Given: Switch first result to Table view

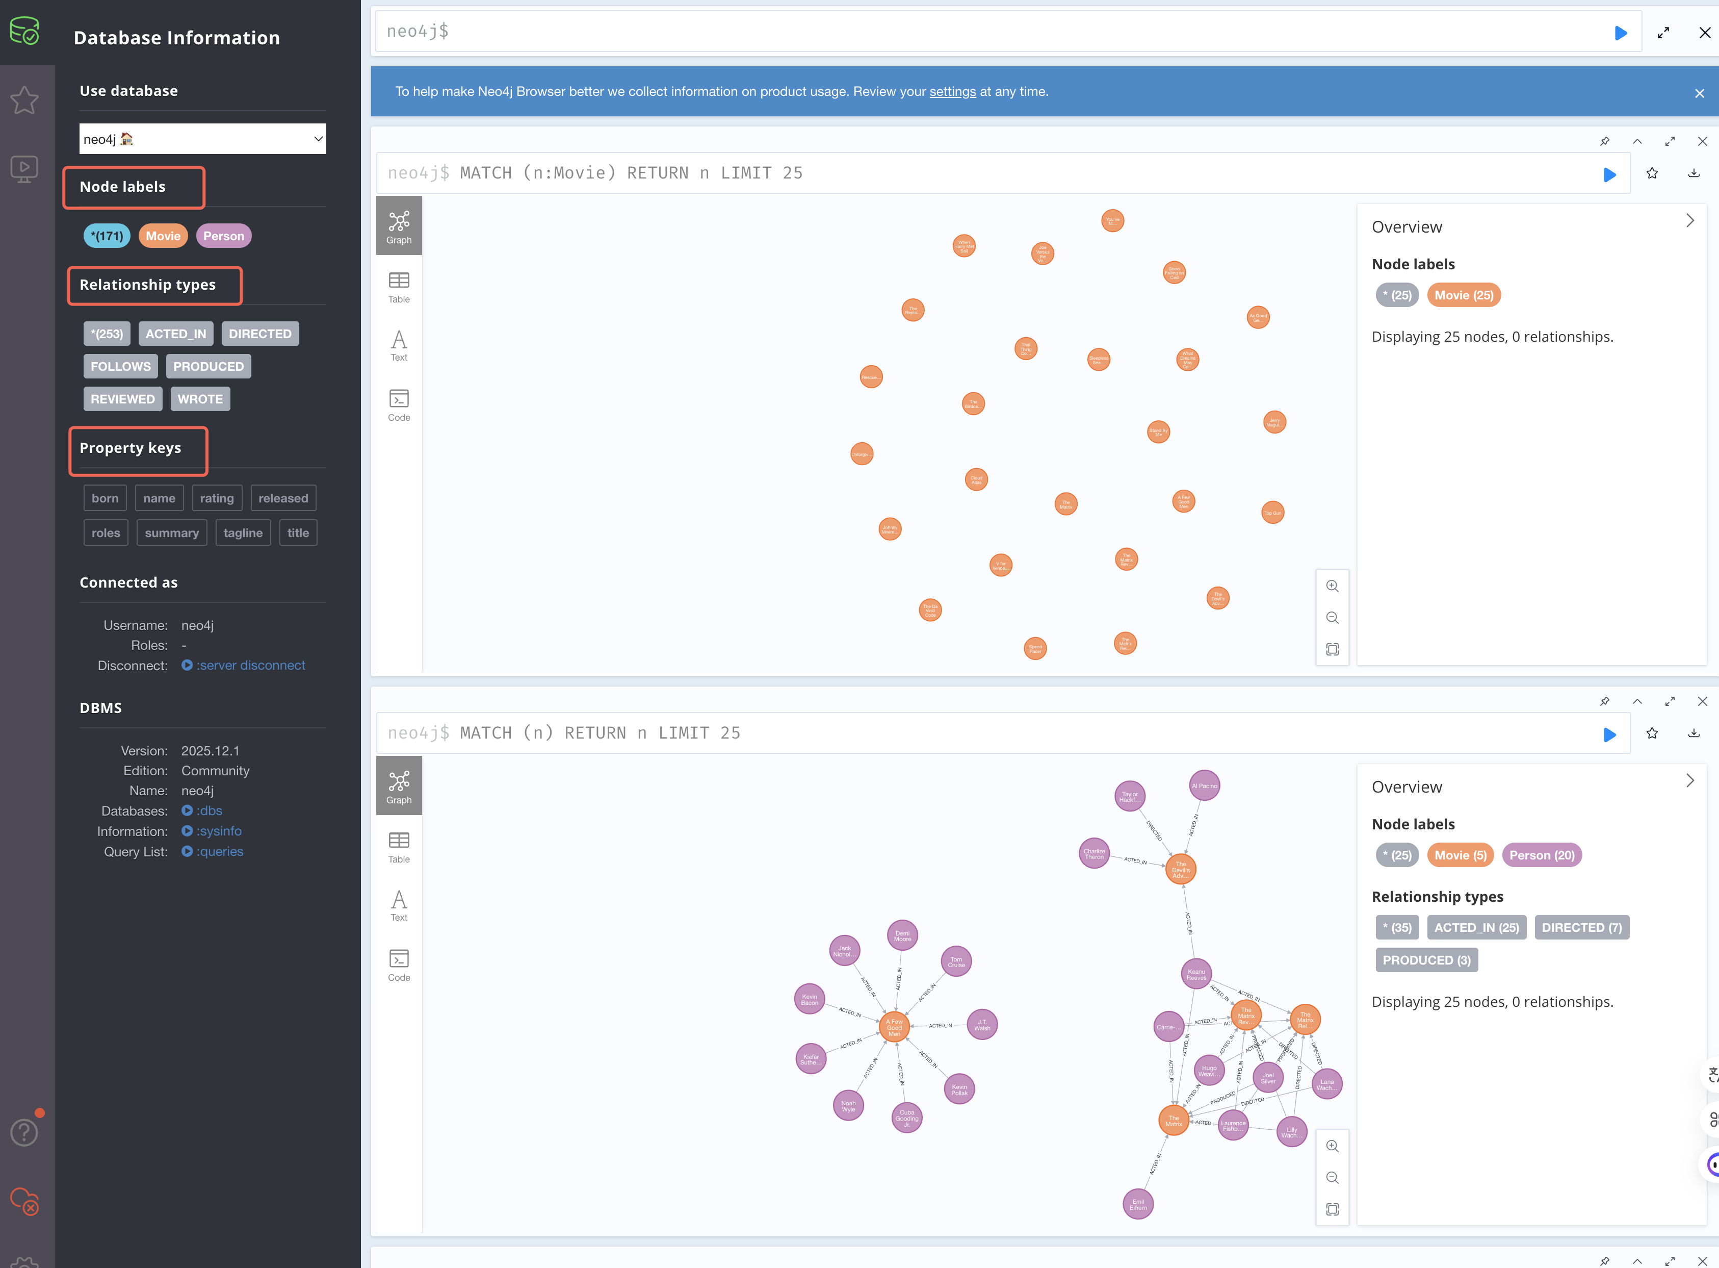Looking at the screenshot, I should click(399, 288).
